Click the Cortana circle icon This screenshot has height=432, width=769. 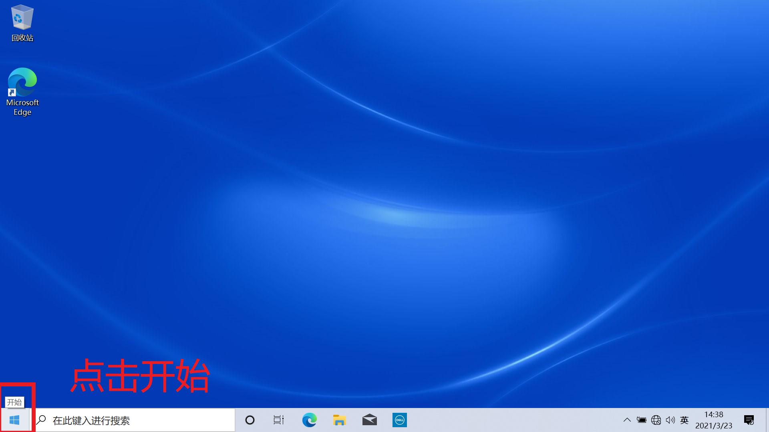click(x=250, y=420)
